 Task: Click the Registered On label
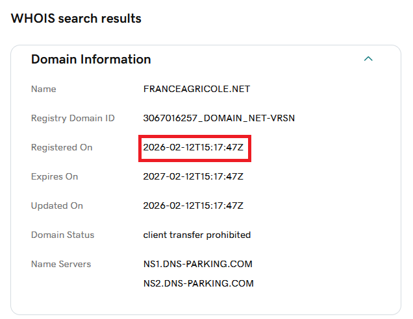tap(62, 147)
